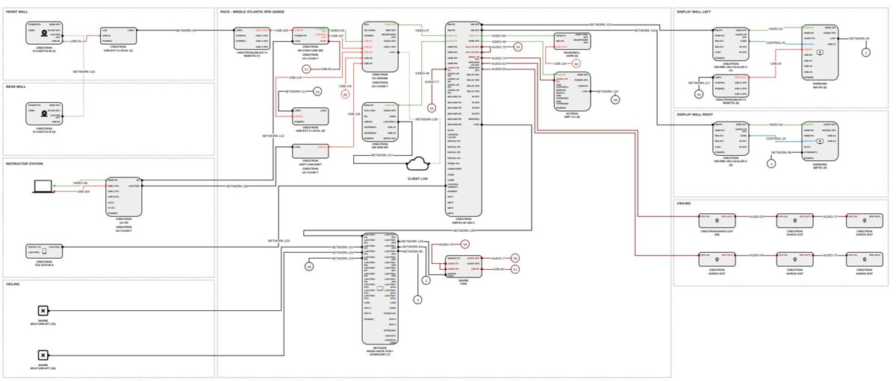Screen dimensions: 896x381
Task: Select the laptop icon in Instructor Station
Action: click(40, 186)
